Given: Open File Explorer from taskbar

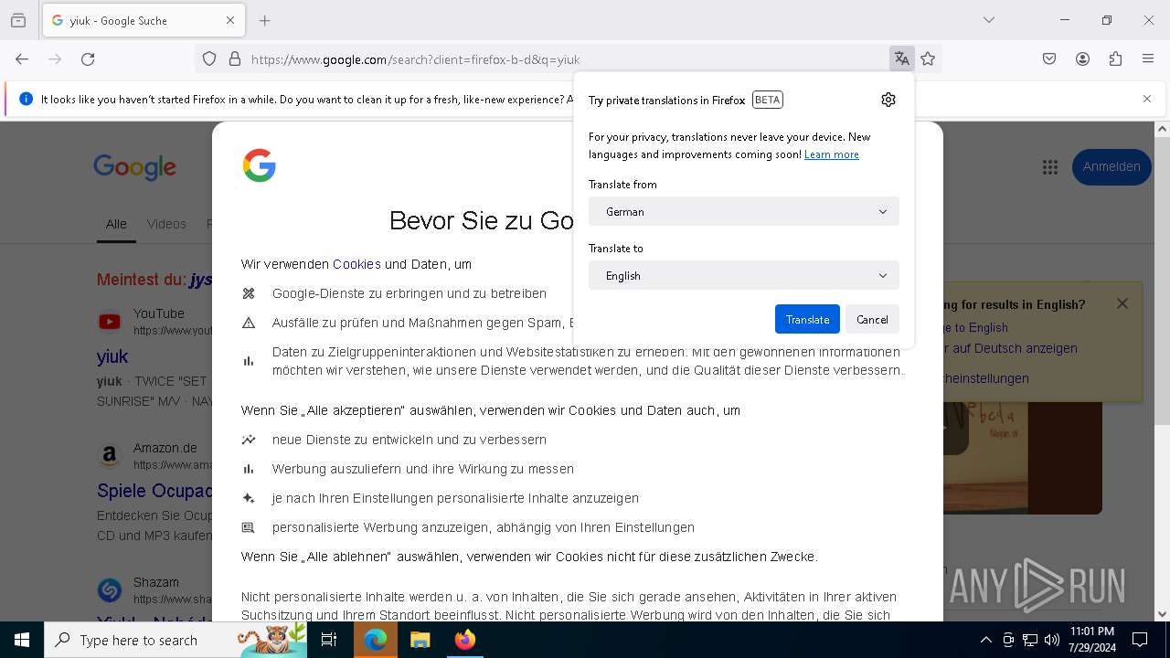Looking at the screenshot, I should [x=420, y=640].
